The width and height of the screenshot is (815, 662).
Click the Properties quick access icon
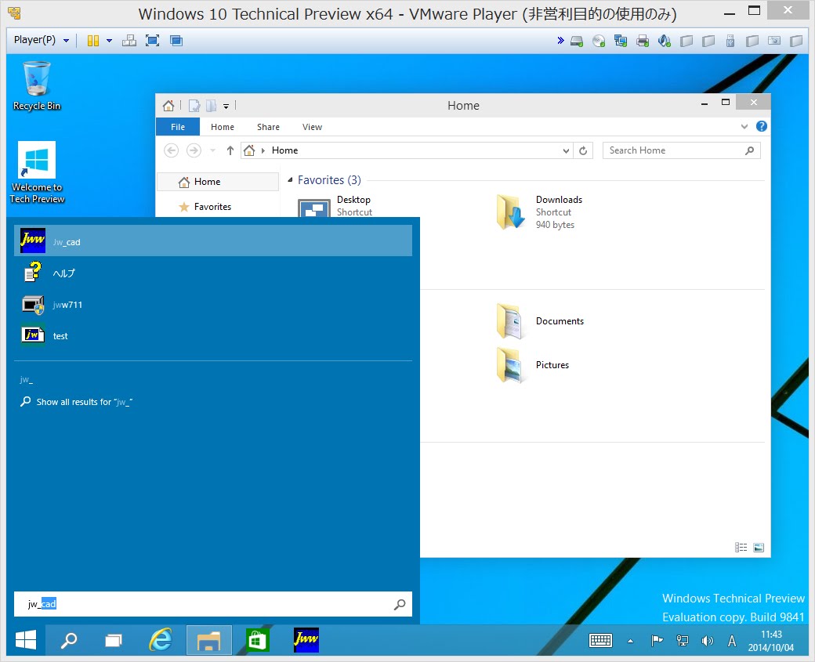pyautogui.click(x=194, y=106)
